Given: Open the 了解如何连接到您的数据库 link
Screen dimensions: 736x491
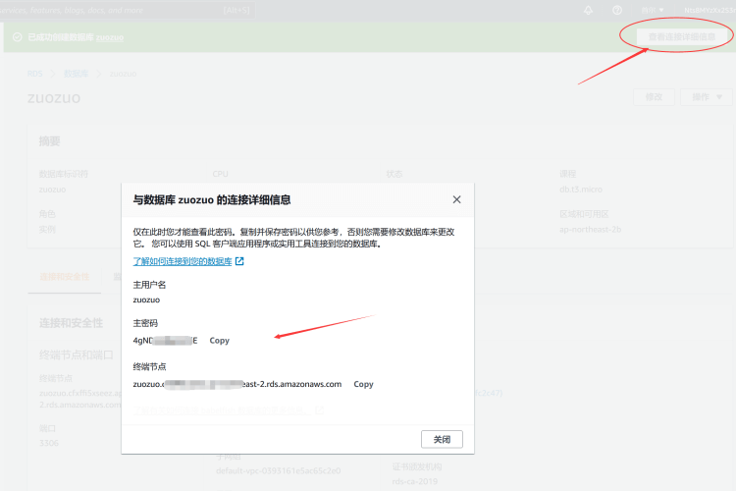Looking at the screenshot, I should 183,262.
